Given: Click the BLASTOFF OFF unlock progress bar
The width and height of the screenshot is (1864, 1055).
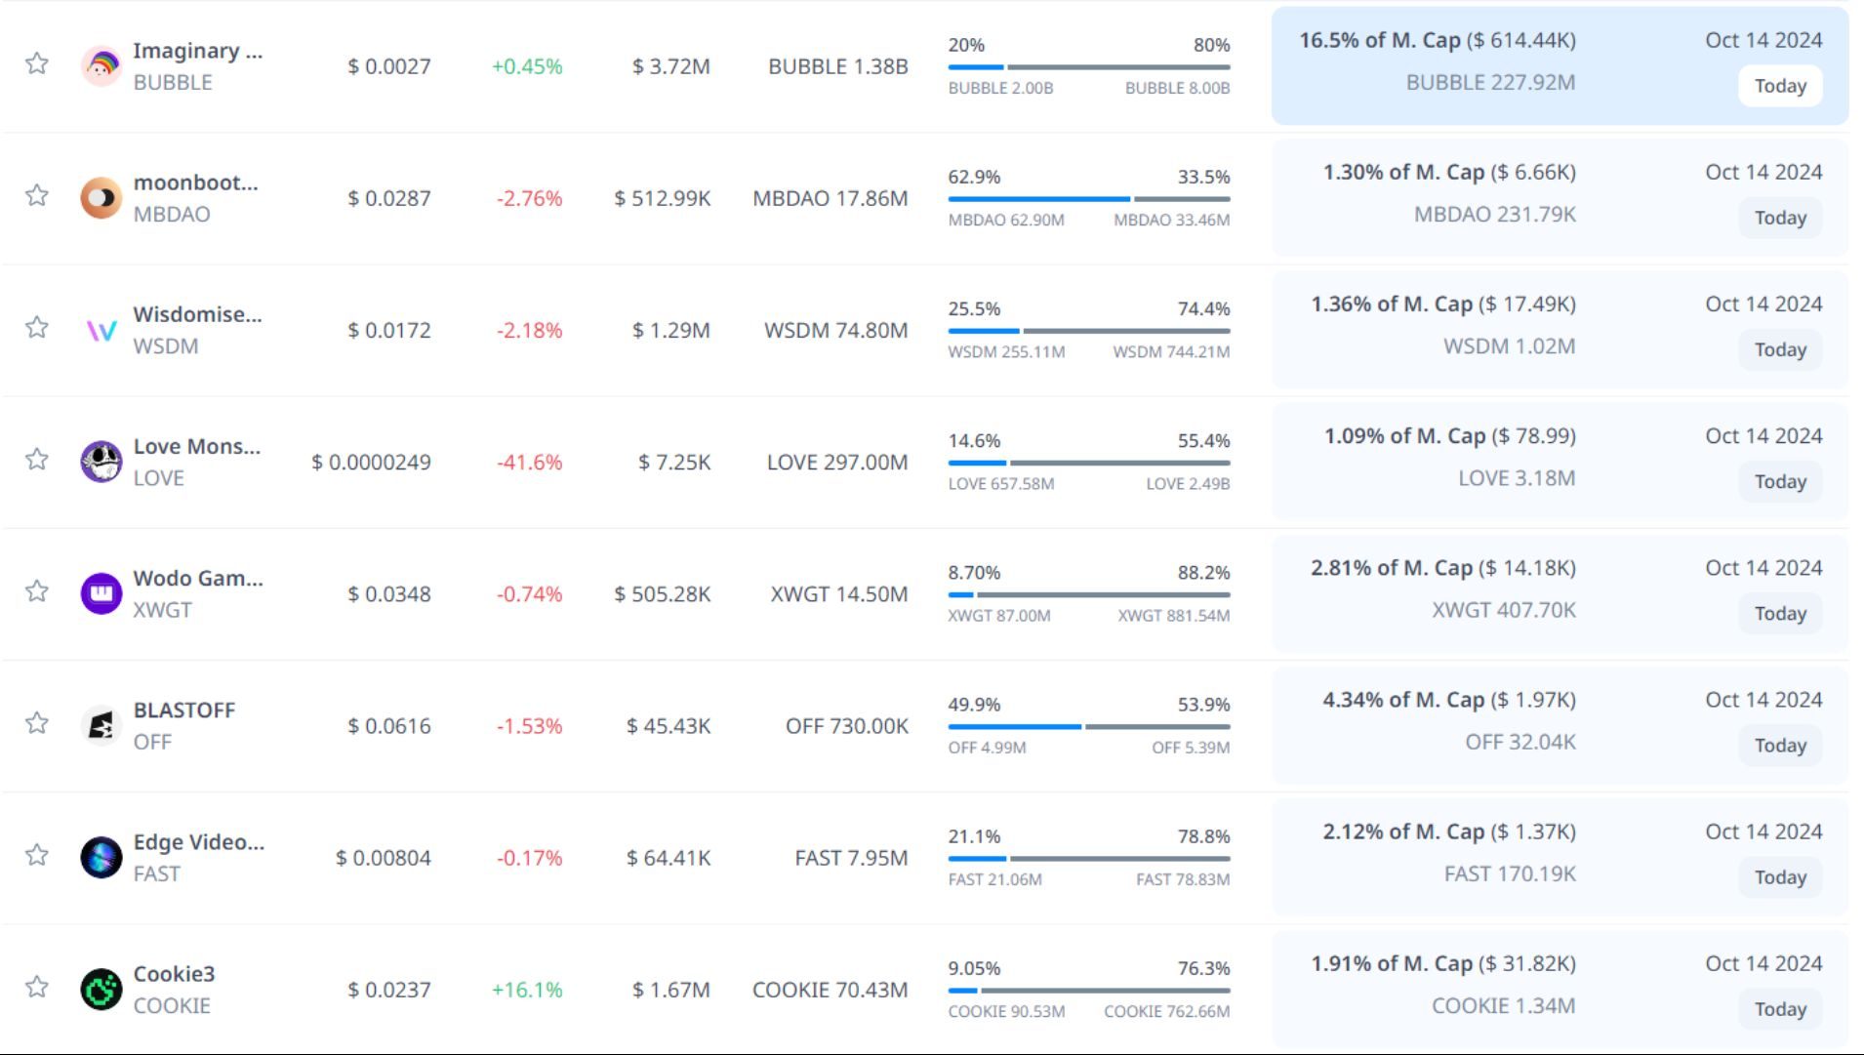Looking at the screenshot, I should click(x=1088, y=727).
